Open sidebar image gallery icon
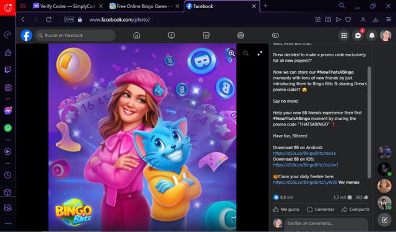The width and height of the screenshot is (396, 232). [8, 207]
